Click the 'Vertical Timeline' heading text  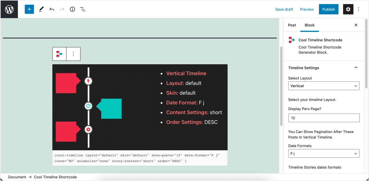(186, 73)
